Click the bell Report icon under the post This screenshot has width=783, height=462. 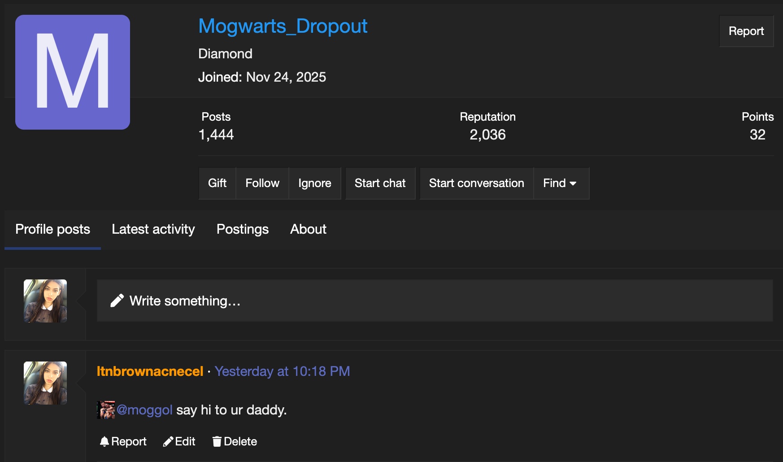104,442
